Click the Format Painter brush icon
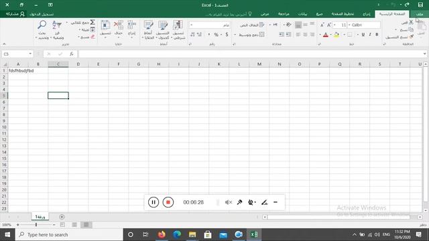The width and height of the screenshot is (429, 241). (411, 37)
